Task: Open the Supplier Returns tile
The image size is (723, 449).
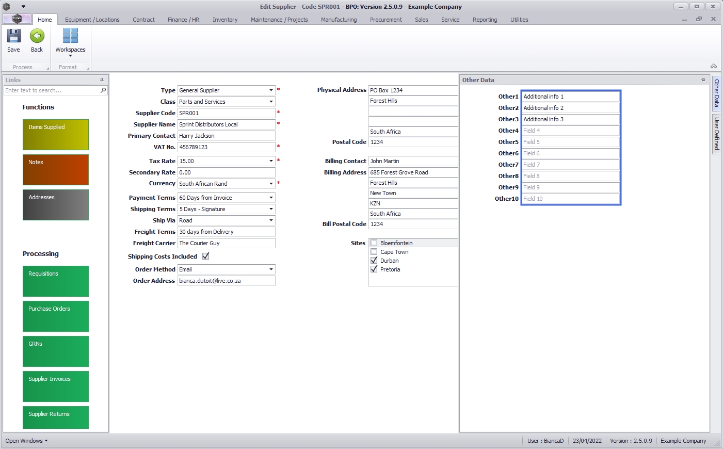Action: [56, 418]
